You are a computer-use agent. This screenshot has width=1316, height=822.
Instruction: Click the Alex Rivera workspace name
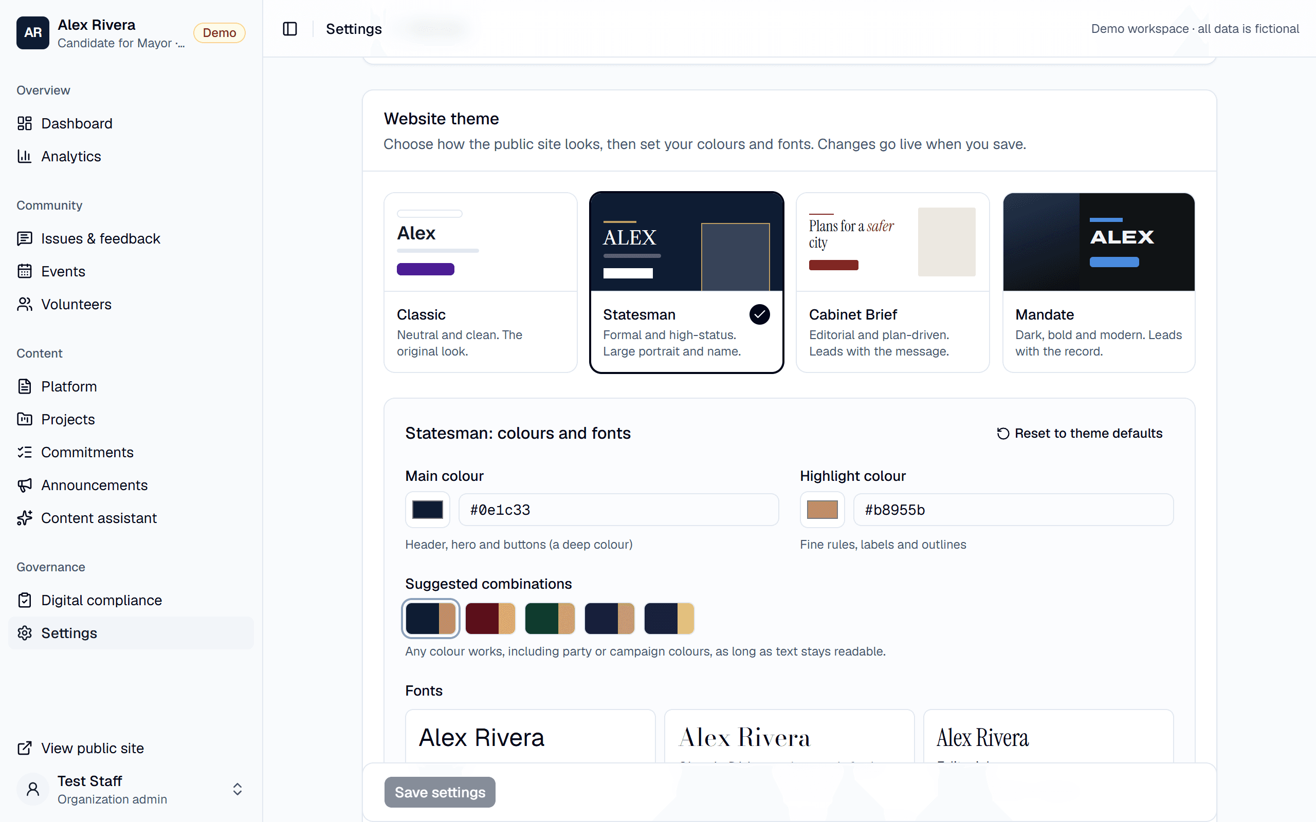(97, 25)
